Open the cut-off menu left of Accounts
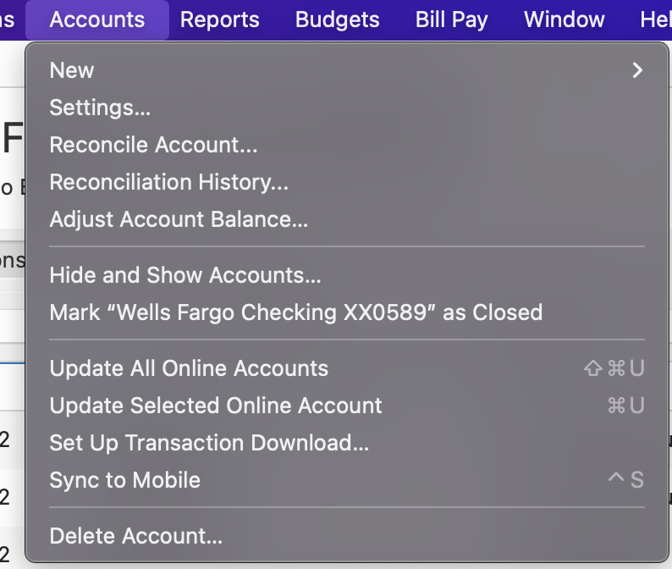The image size is (672, 569). pyautogui.click(x=7, y=19)
